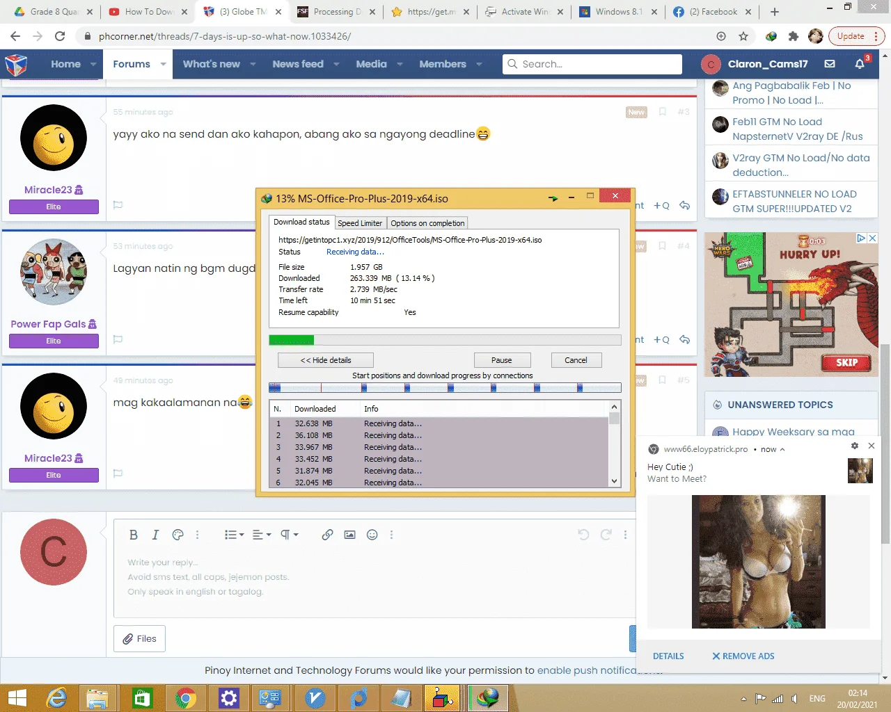Click the Chrome Update button
Screen dimensions: 891x712
tap(851, 36)
